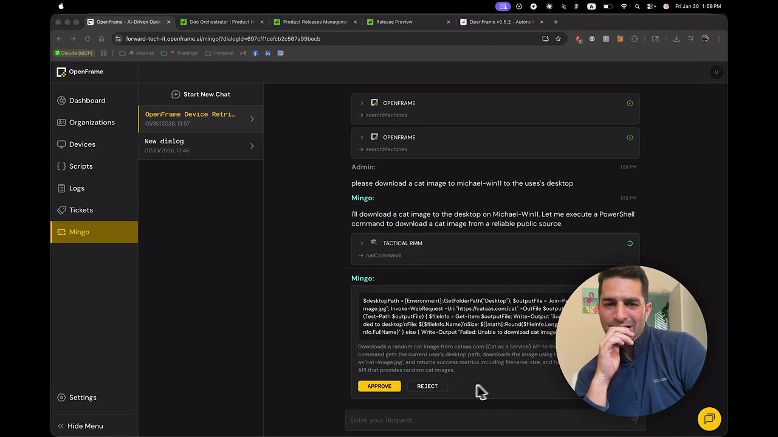
Task: Open the New dialog chat entry
Action: click(201, 146)
